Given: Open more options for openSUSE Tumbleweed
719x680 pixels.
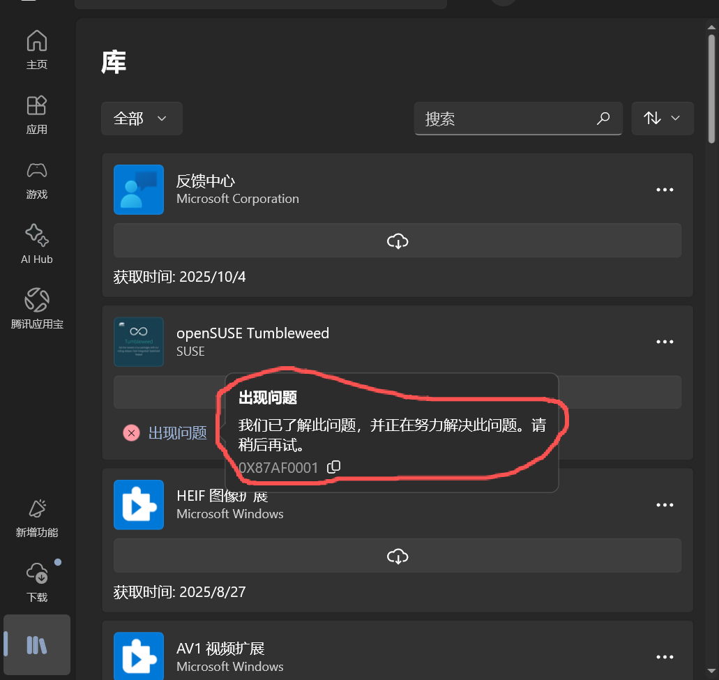Looking at the screenshot, I should 665,342.
